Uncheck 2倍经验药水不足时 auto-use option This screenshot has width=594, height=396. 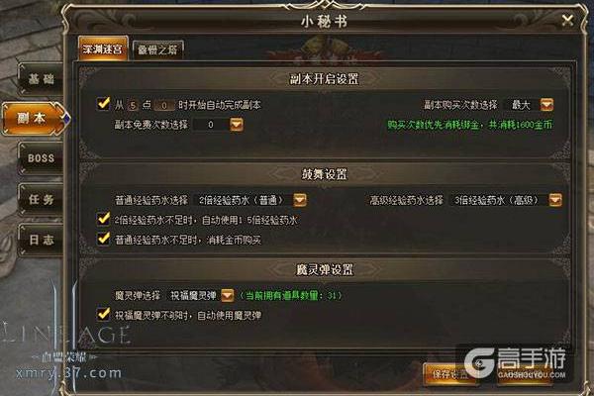[x=103, y=219]
